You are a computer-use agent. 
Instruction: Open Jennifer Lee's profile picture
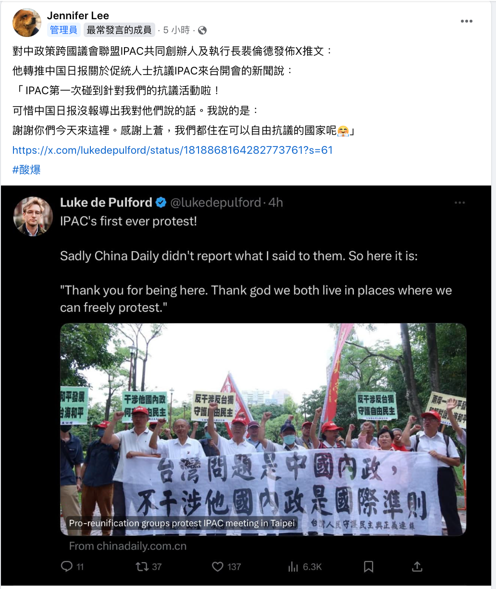[x=26, y=23]
